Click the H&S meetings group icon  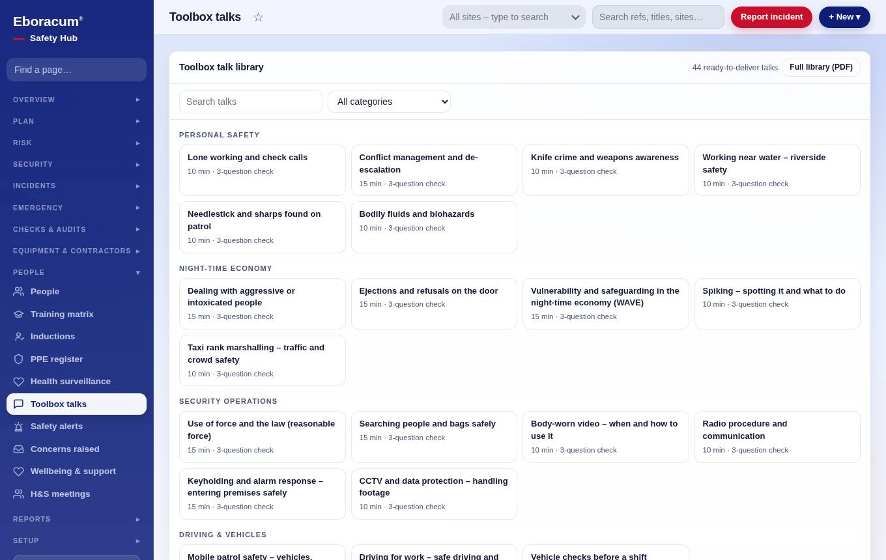coord(18,494)
